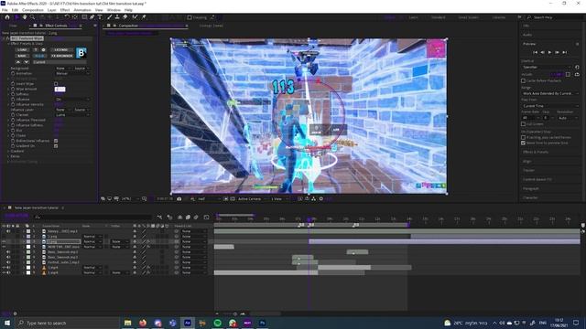
Task: Toggle Full Screen checkbox in Preview
Action: [x=523, y=124]
